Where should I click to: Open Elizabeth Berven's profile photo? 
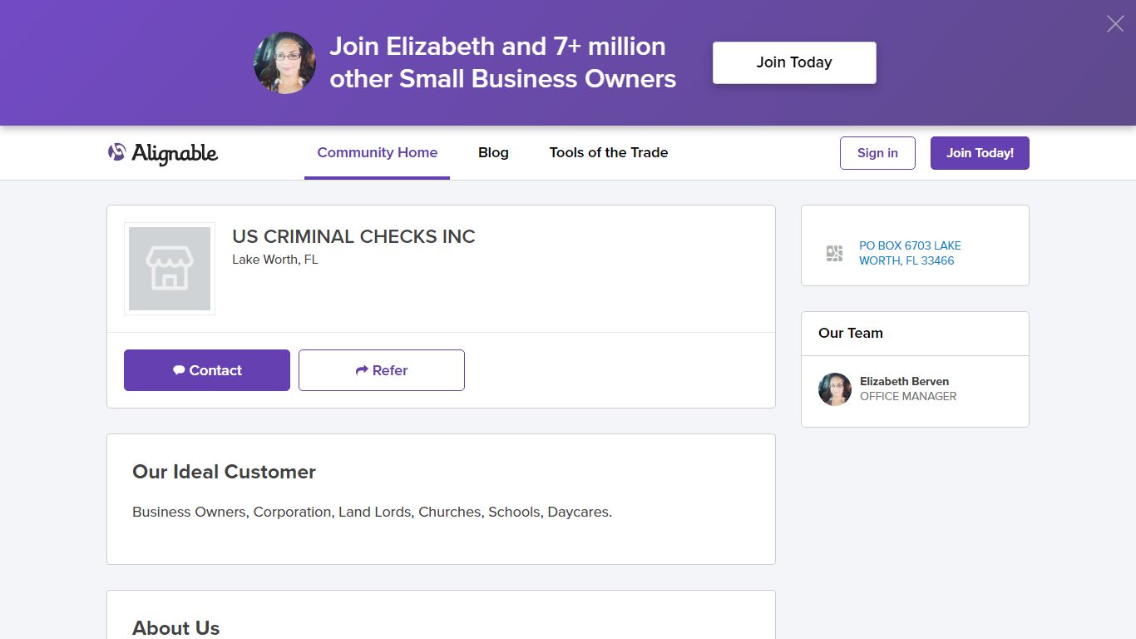click(x=835, y=389)
